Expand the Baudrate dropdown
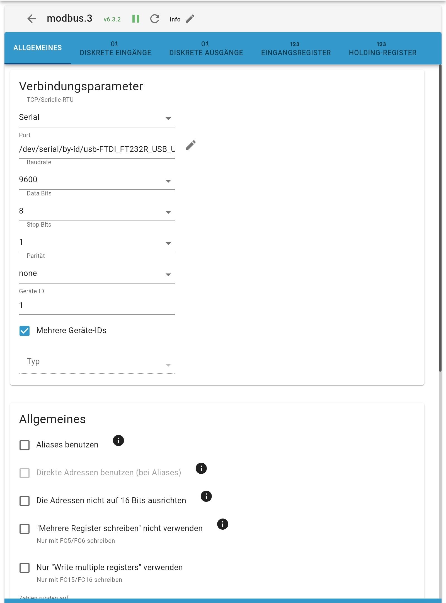 pos(97,180)
